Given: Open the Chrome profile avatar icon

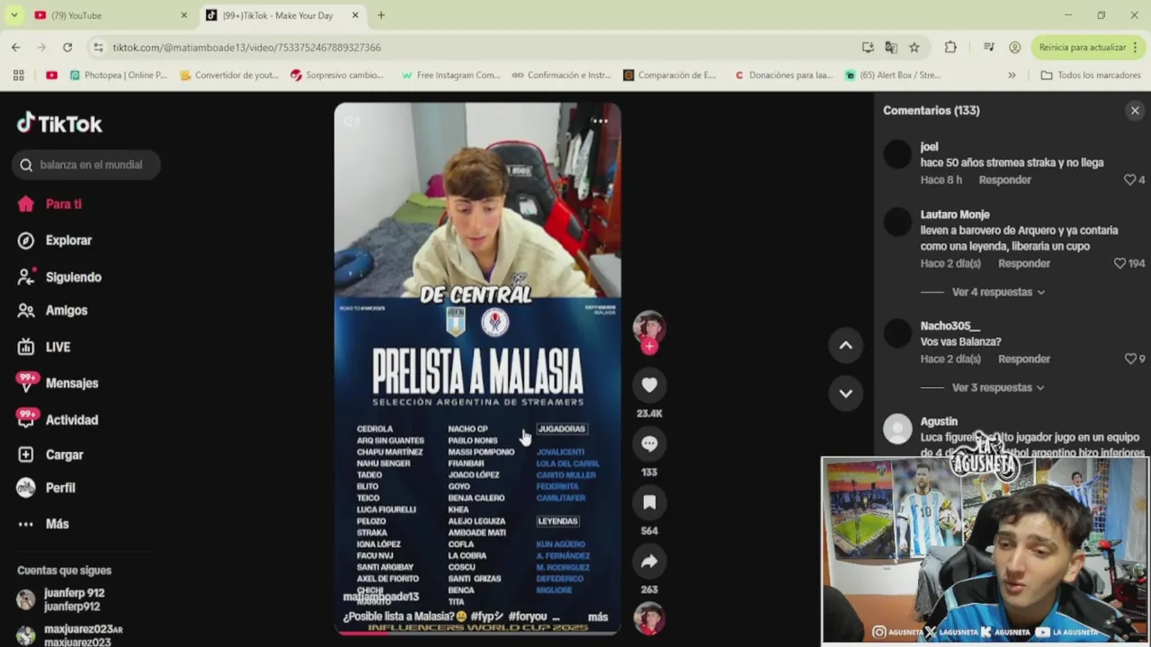Looking at the screenshot, I should coord(1014,47).
